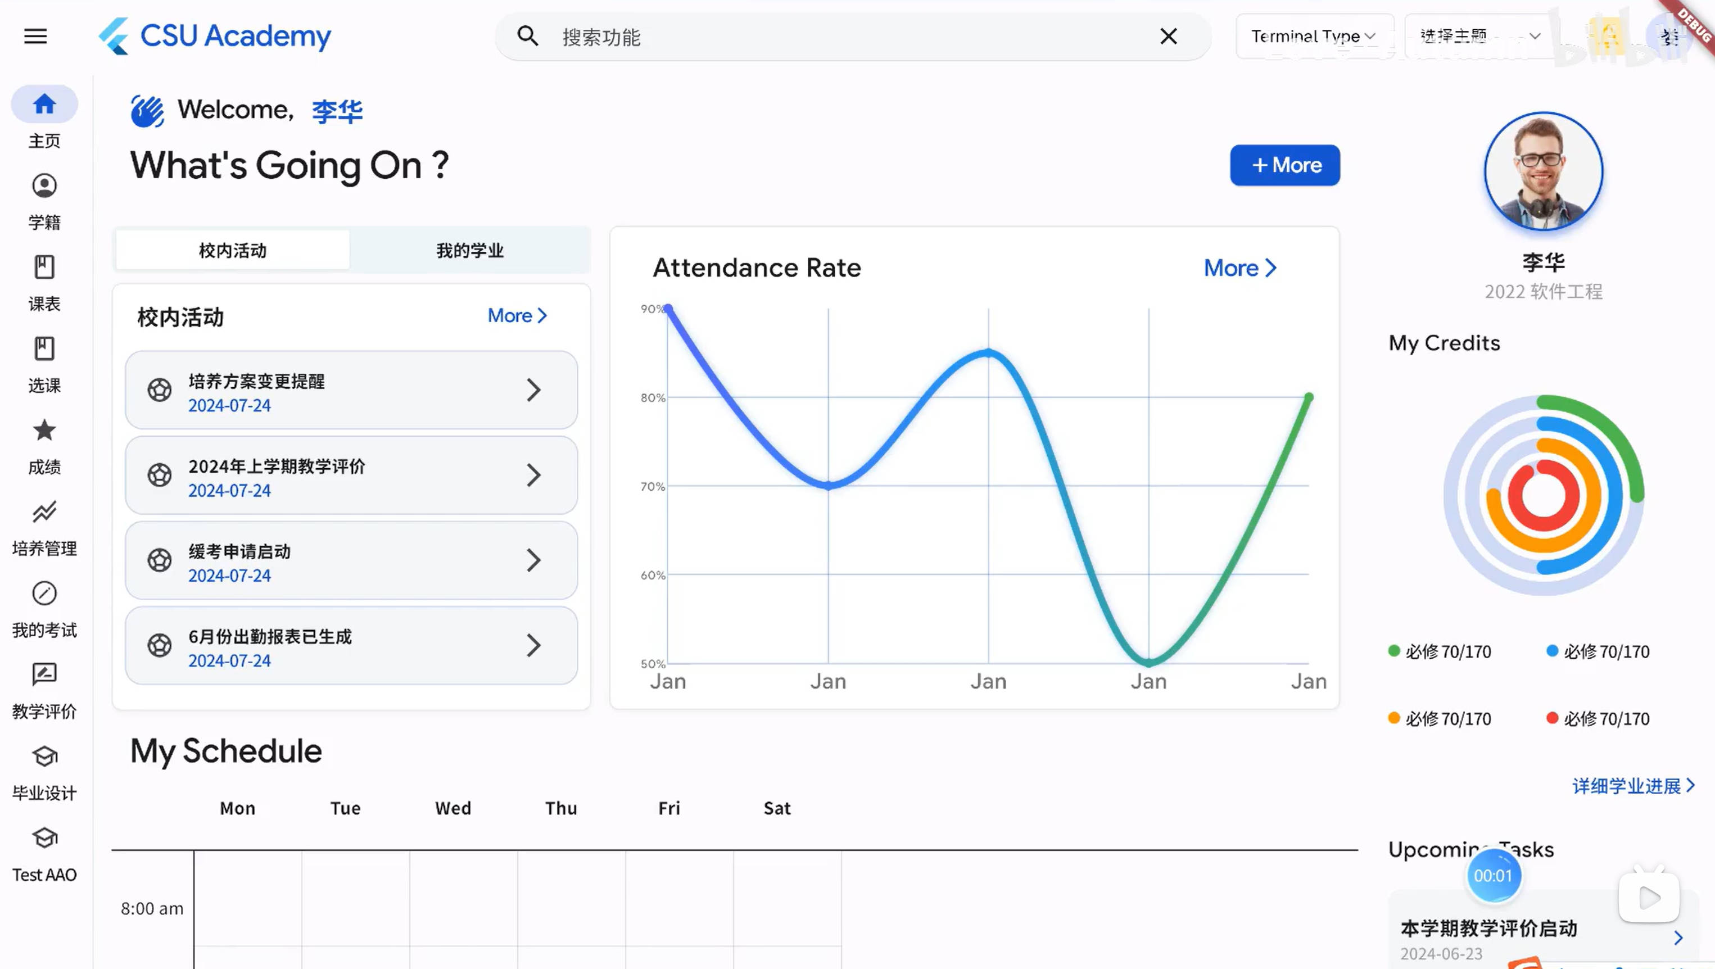Click the credits ring chart
Image resolution: width=1715 pixels, height=969 pixels.
1543,495
